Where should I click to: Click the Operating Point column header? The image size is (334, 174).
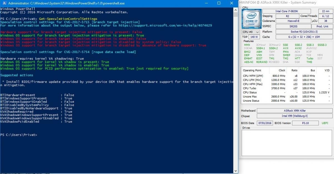[x=252, y=70]
